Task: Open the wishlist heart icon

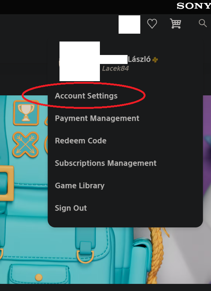Action: (152, 24)
